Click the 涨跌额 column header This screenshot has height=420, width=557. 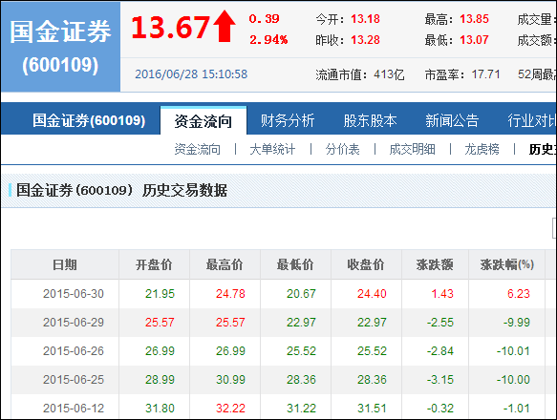tap(435, 264)
